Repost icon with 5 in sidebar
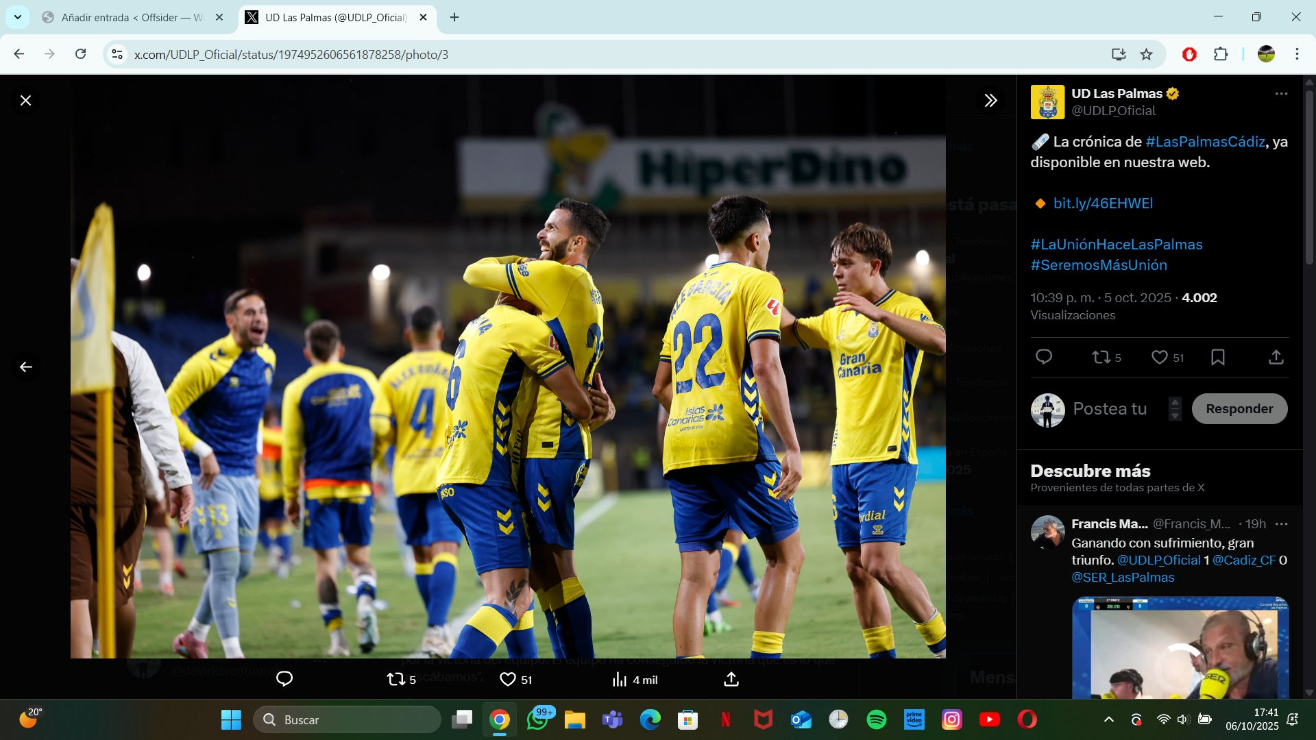 click(1106, 357)
